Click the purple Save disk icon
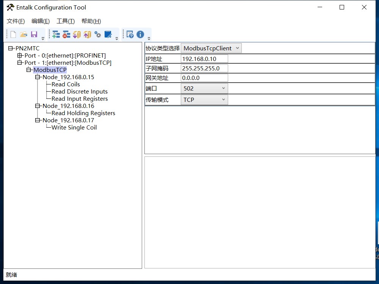 coord(34,34)
